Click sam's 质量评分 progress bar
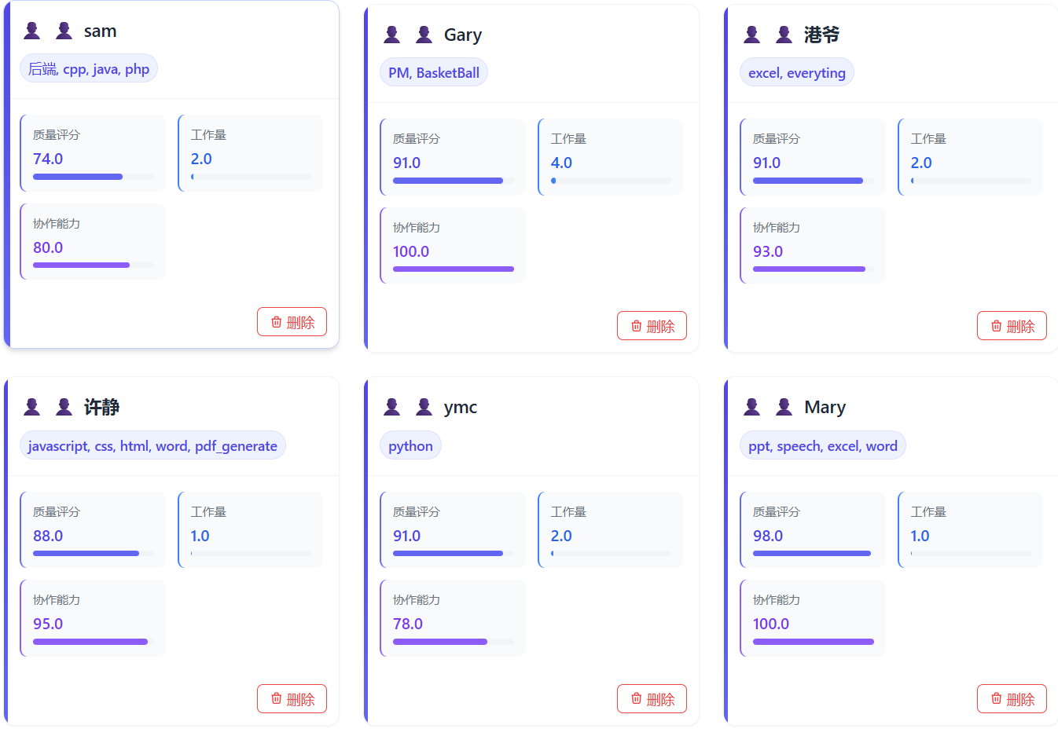This screenshot has width=1058, height=736. click(x=94, y=177)
